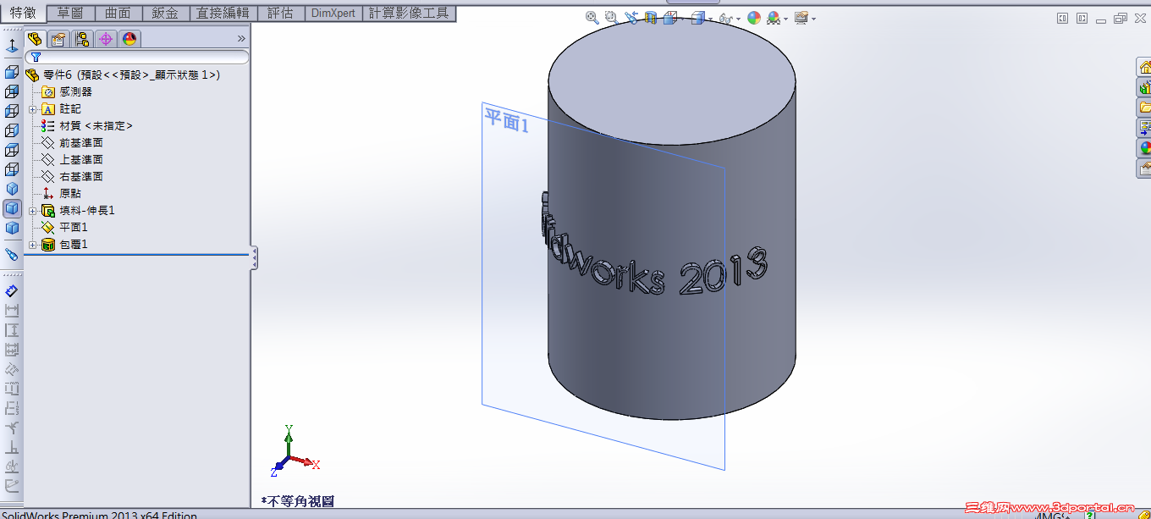Screen dimensions: 1151x519
Task: Click the embossed 2013 text on the cylinder
Action: tap(724, 271)
